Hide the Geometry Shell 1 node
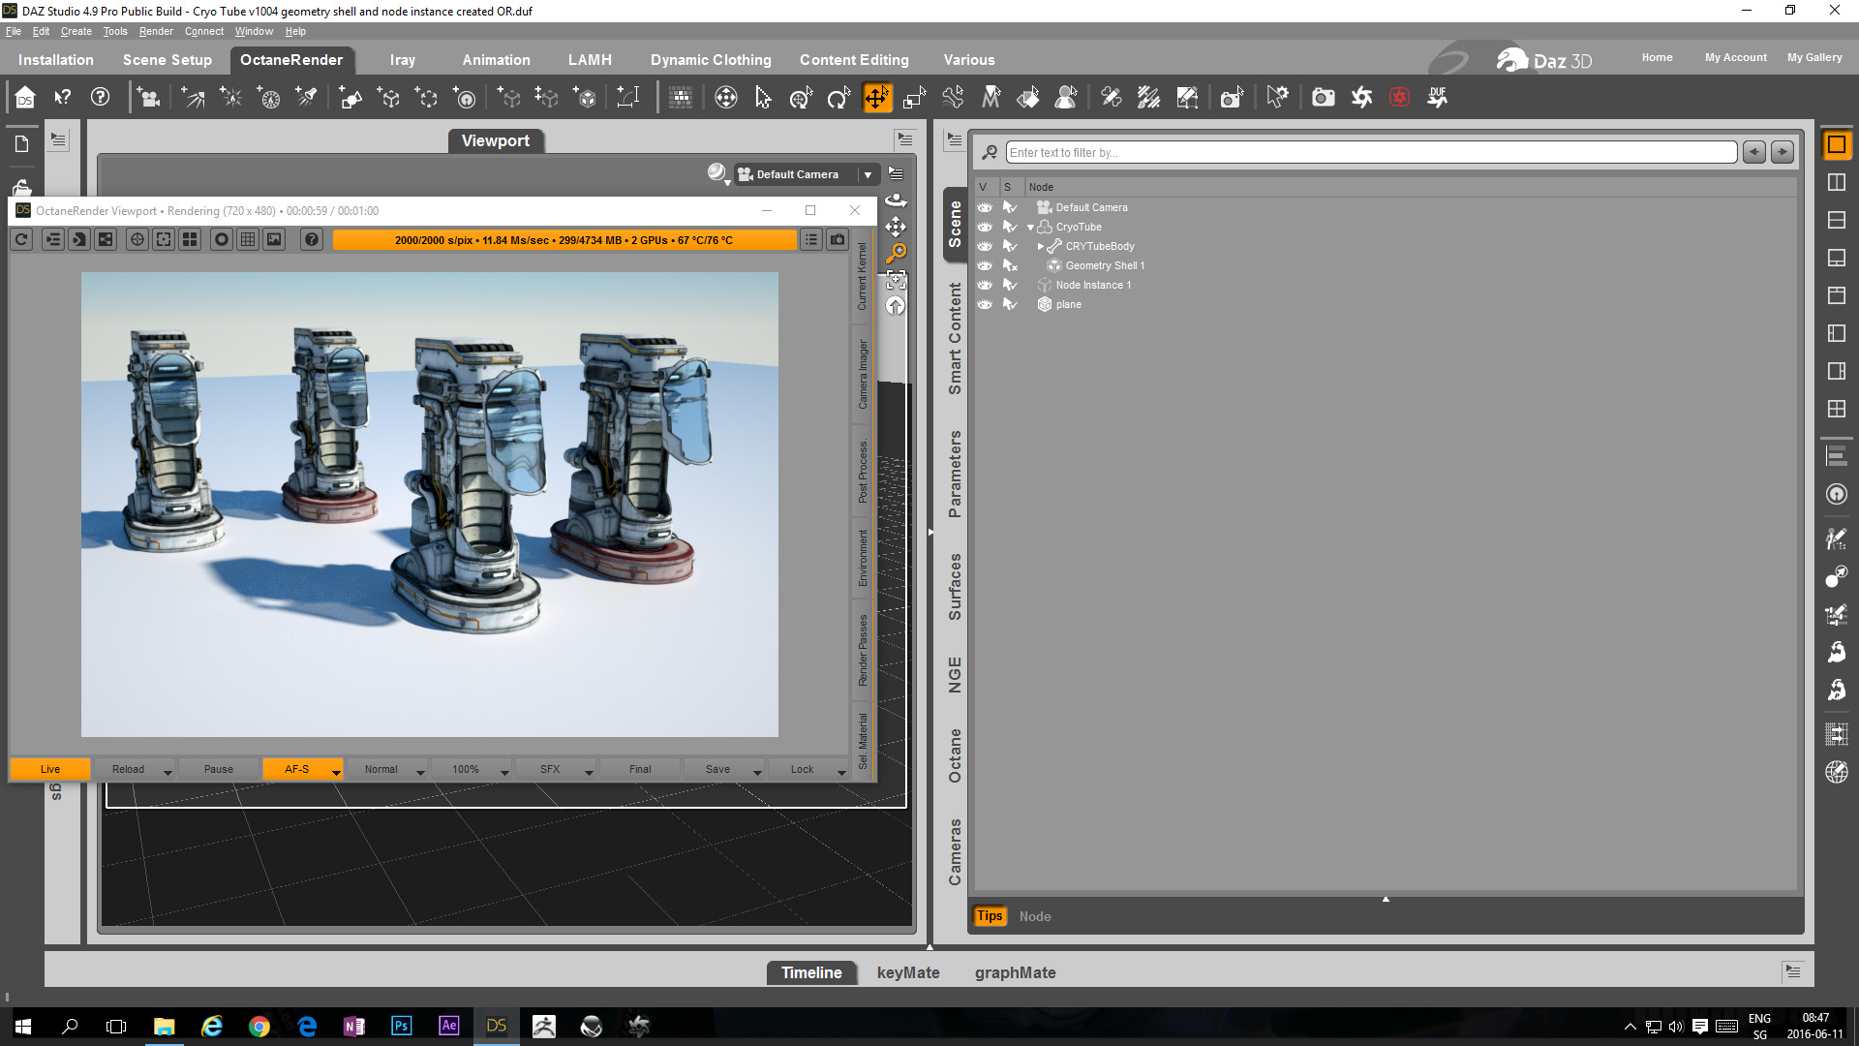This screenshot has height=1046, width=1859. point(985,265)
